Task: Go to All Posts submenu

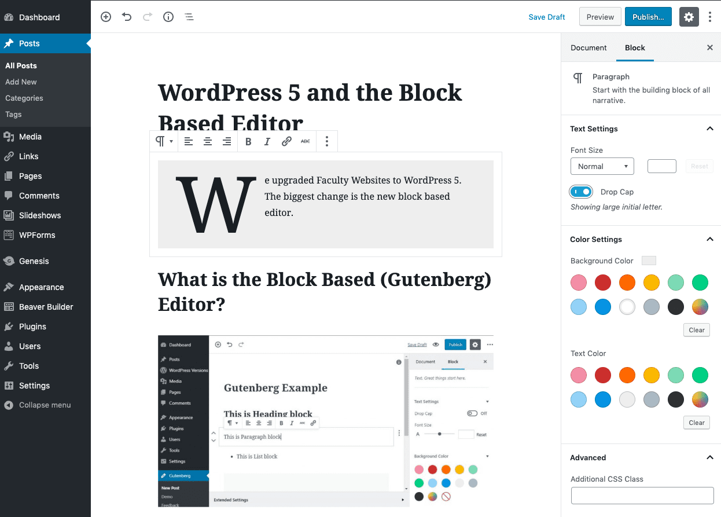Action: pos(21,65)
